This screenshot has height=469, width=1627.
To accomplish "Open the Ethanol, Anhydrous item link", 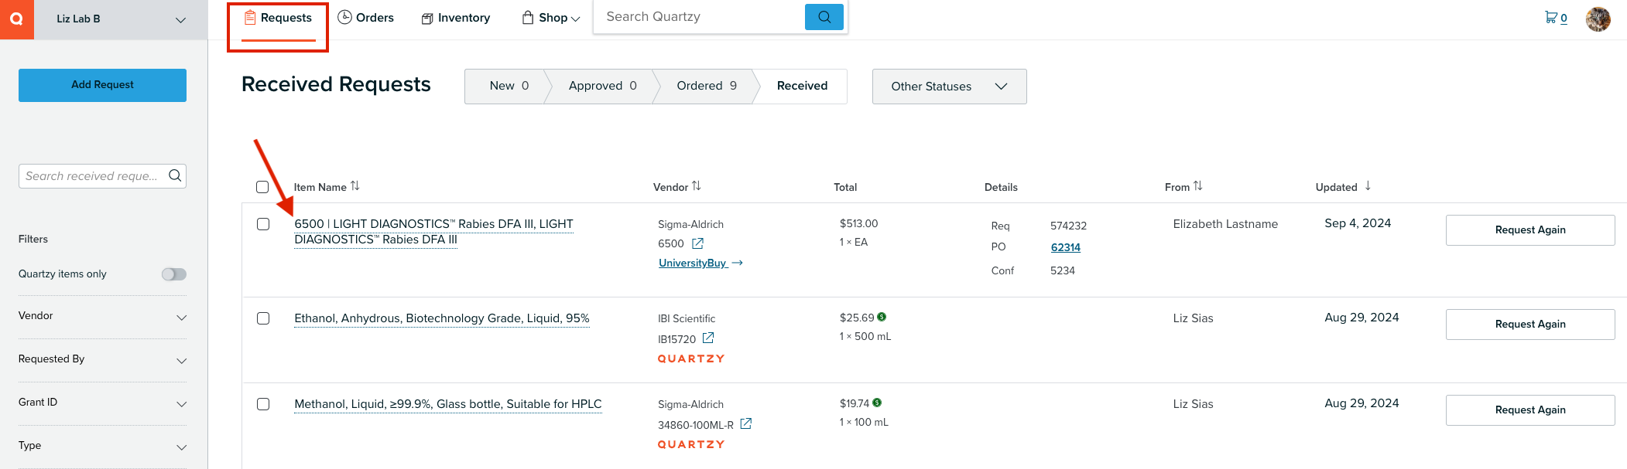I will coord(442,318).
